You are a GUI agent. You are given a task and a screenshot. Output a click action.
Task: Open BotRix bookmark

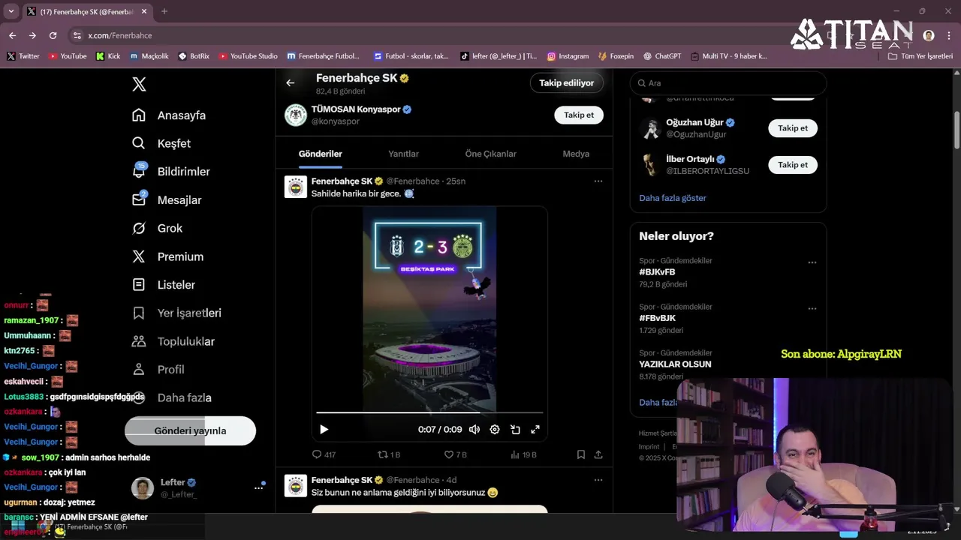click(194, 56)
